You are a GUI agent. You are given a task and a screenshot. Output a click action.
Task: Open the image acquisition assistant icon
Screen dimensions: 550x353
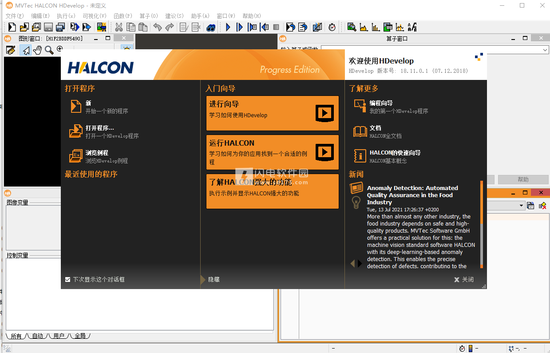click(x=102, y=27)
